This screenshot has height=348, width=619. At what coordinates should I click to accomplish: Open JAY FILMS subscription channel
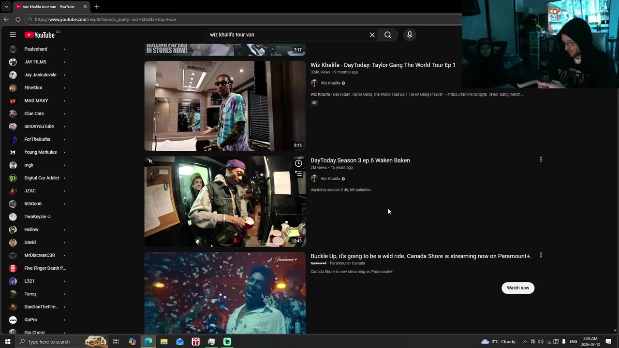pyautogui.click(x=38, y=62)
